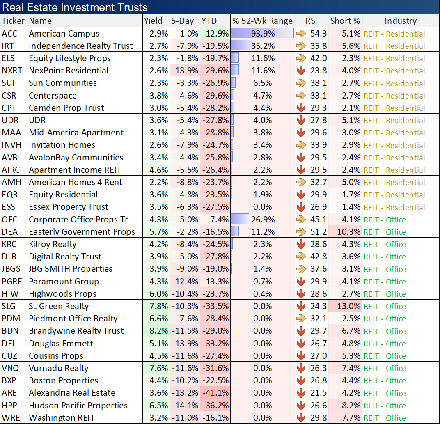Click the down arrow for UDR row
Screen dimensions: 440x424
pos(301,120)
